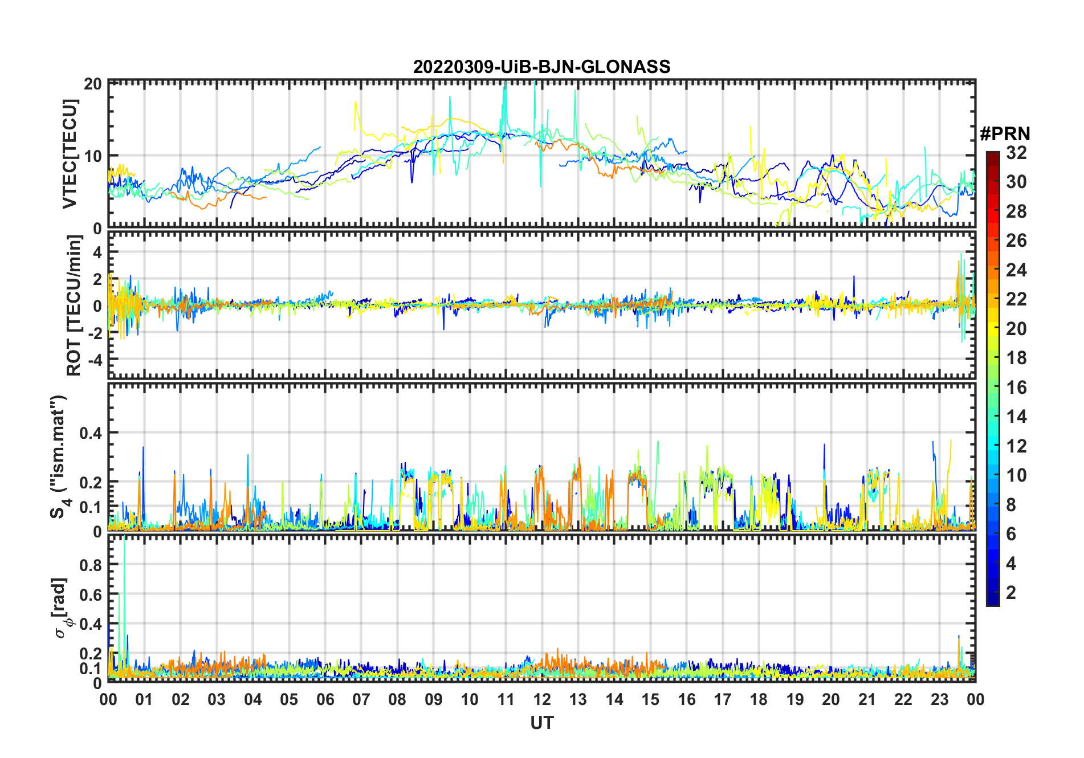Click colorbar tick label 32
1084x758 pixels.
(1016, 153)
